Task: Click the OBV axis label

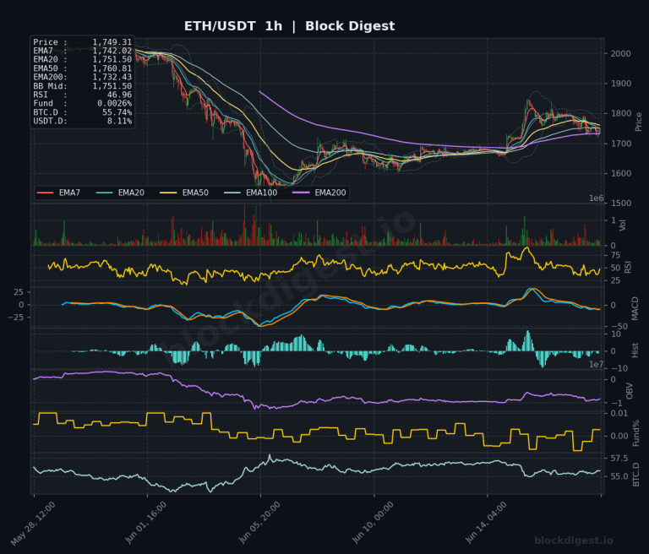Action: [x=630, y=391]
